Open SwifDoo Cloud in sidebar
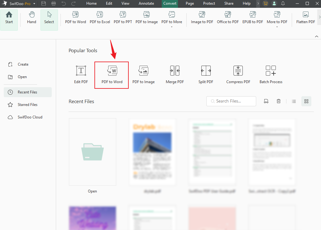Image resolution: width=321 pixels, height=230 pixels. (x=25, y=117)
